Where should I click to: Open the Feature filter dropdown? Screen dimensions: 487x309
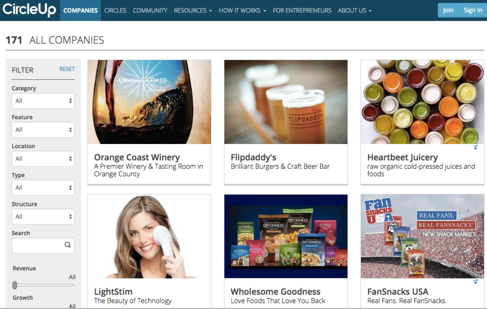(x=43, y=129)
